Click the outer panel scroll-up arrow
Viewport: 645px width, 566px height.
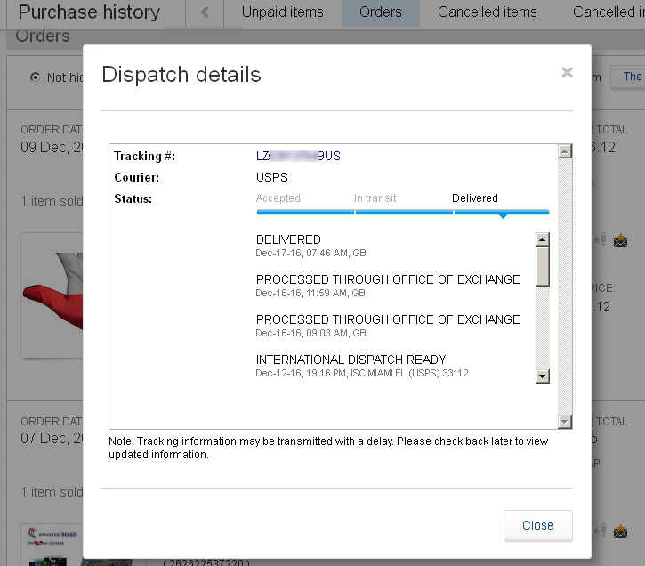564,151
